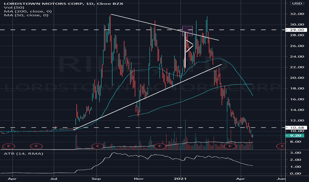Viewport: 309px width, 182px height.
Task: Click the 32.00 price axis label
Action: (297, 14)
